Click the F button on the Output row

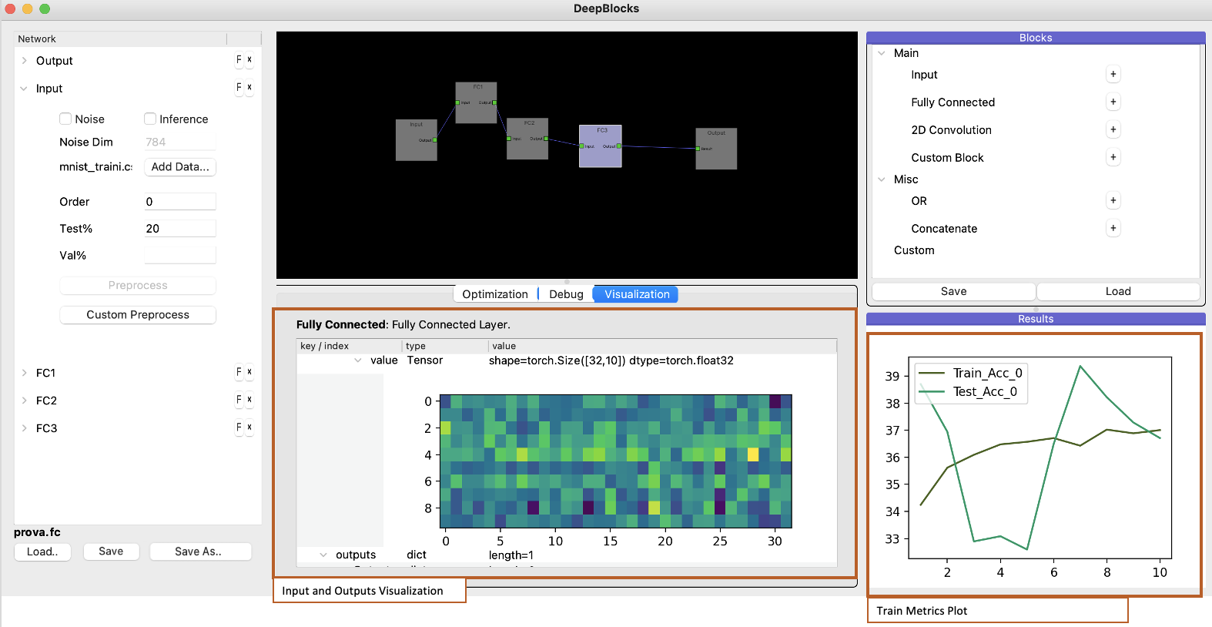[239, 59]
